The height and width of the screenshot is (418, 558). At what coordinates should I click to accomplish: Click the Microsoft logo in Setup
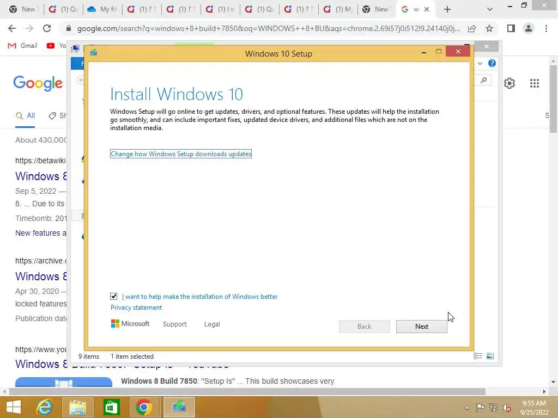click(130, 324)
